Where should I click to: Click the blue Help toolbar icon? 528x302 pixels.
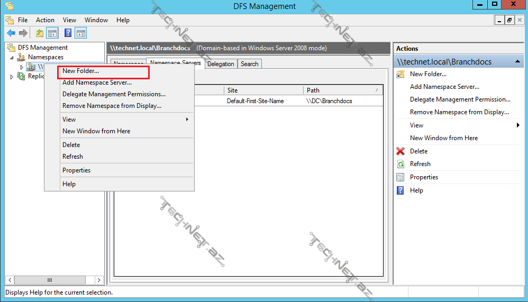(x=68, y=33)
